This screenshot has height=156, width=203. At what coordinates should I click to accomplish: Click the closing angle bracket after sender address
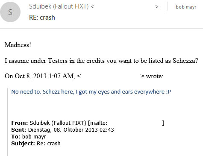pyautogui.click(x=157, y=7)
